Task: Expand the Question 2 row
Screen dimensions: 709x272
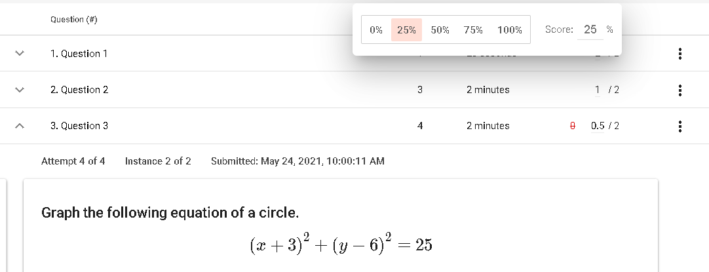Action: tap(20, 90)
